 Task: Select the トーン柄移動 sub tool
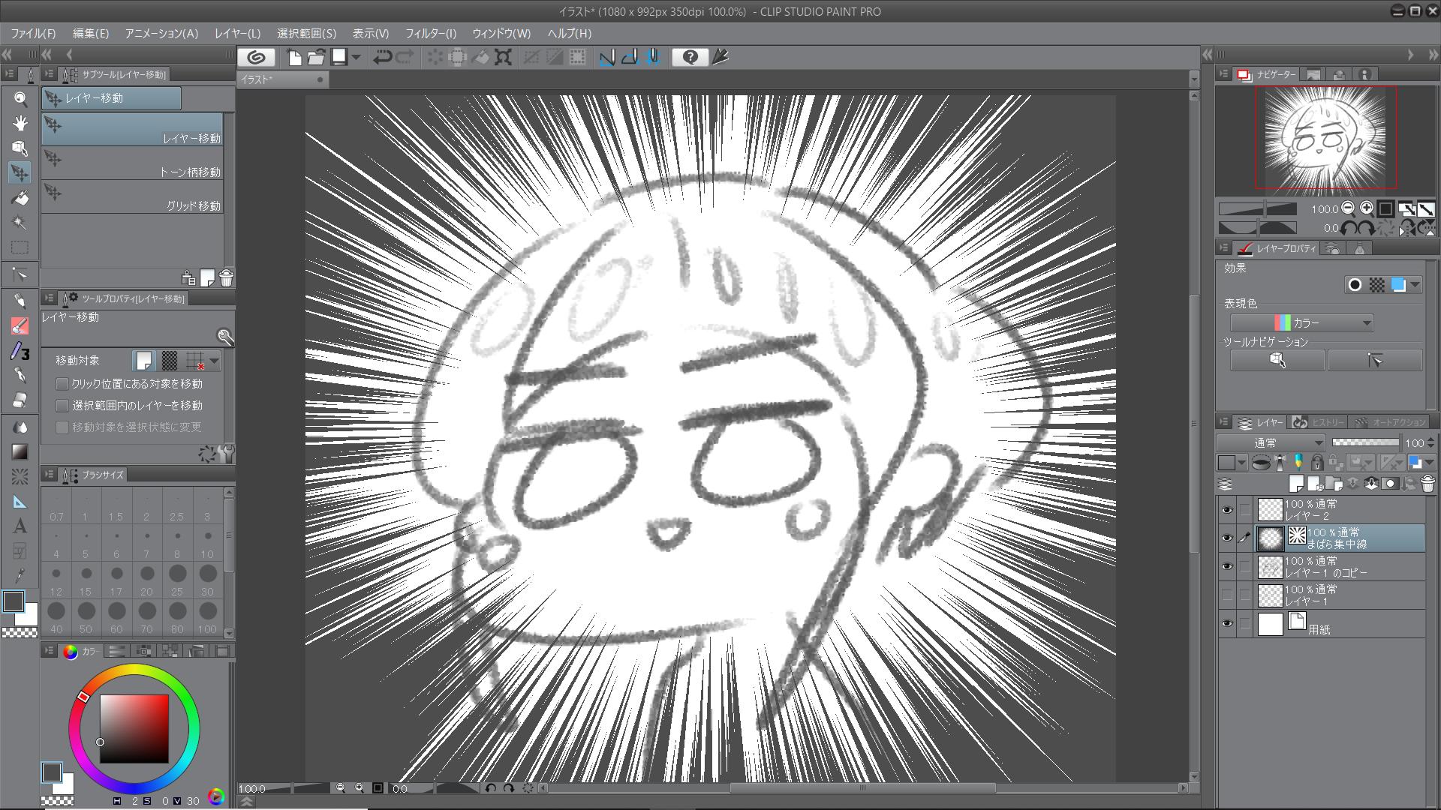point(132,163)
